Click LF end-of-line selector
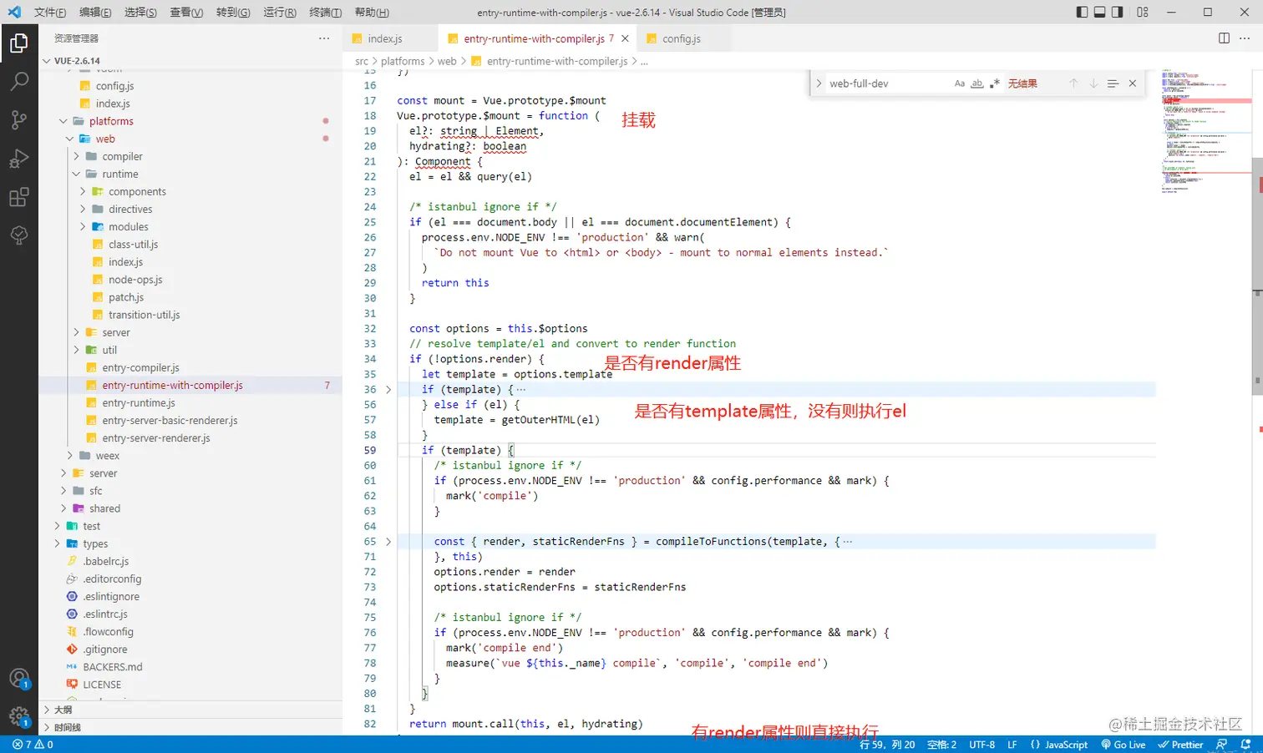The height and width of the screenshot is (753, 1263). (x=1012, y=745)
